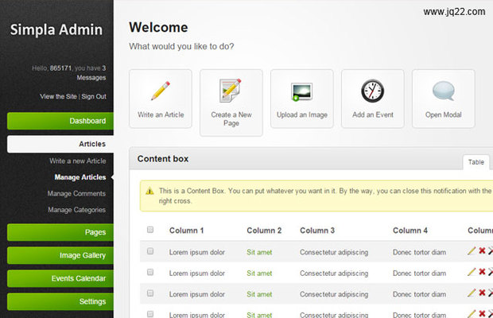Click edit pencil icon in first table row
This screenshot has width=493, height=318.
pos(472,250)
